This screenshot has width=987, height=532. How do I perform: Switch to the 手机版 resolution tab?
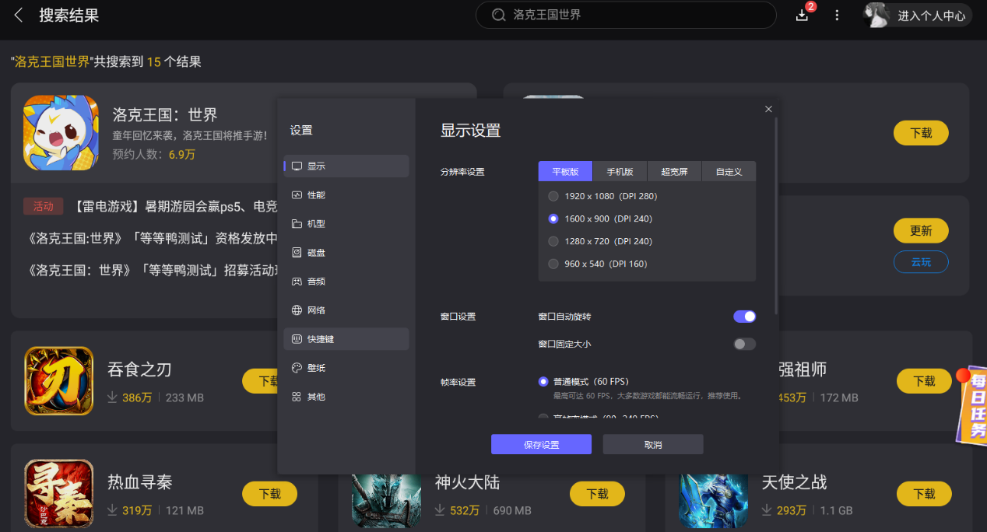pos(619,171)
